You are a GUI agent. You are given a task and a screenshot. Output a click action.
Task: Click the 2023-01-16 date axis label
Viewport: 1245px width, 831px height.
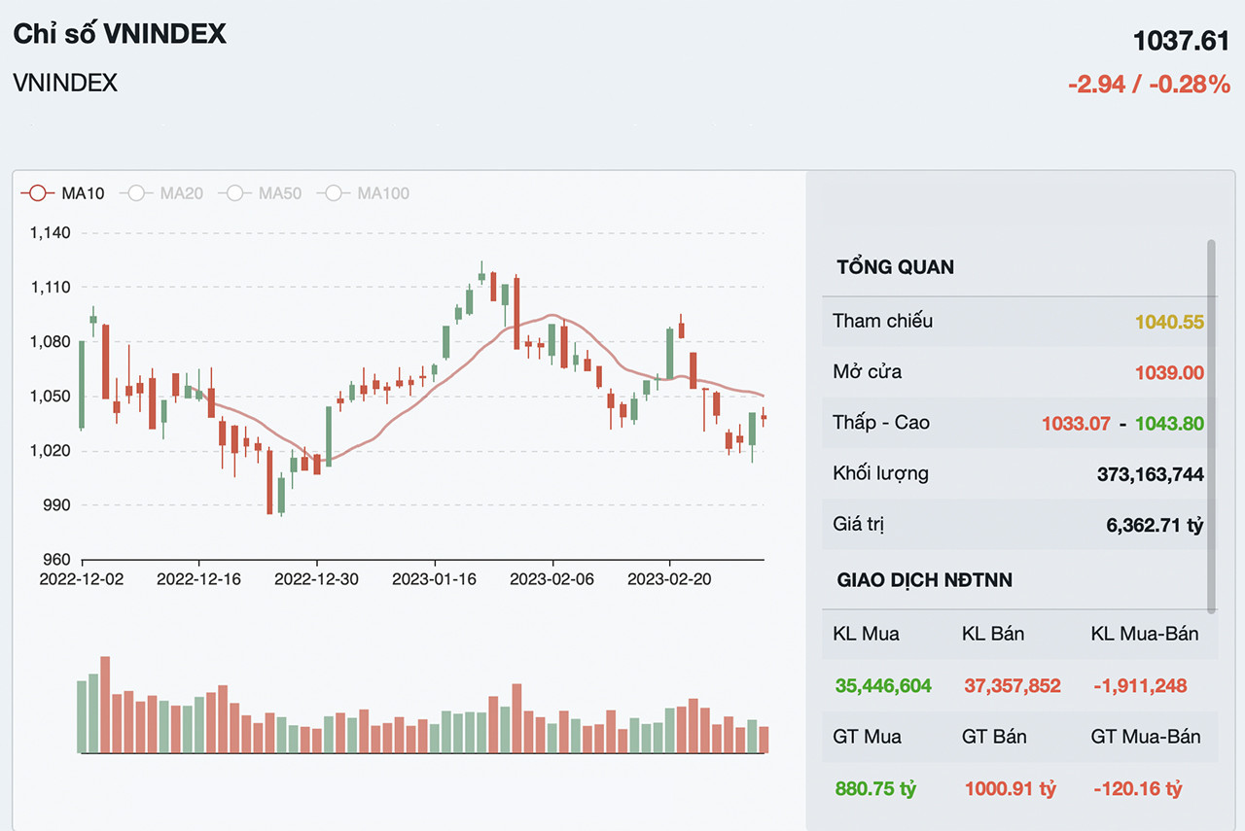[x=434, y=579]
